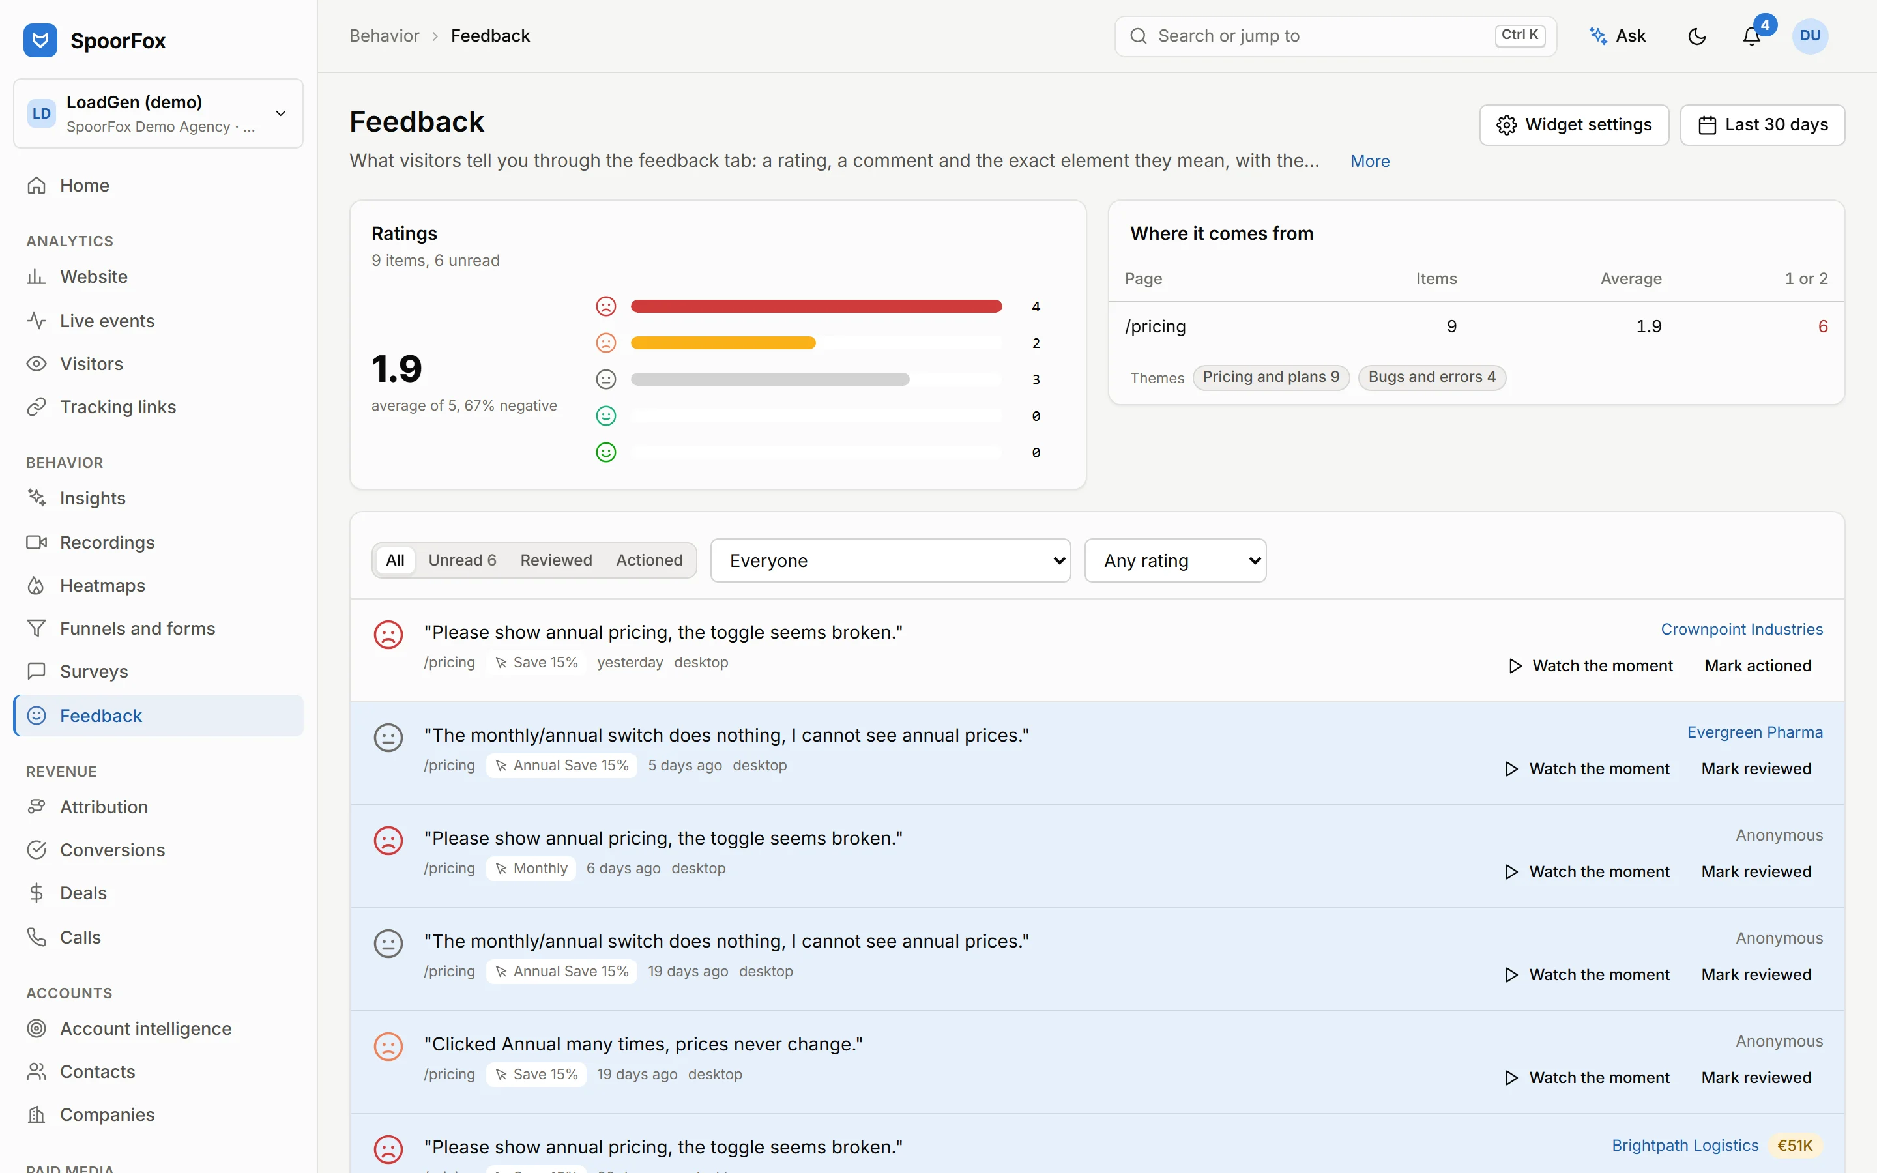Click the yellow rating bar showing 2
The width and height of the screenshot is (1877, 1173).
[723, 343]
